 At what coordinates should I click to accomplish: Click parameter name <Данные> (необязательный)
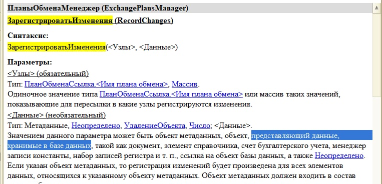(57, 115)
